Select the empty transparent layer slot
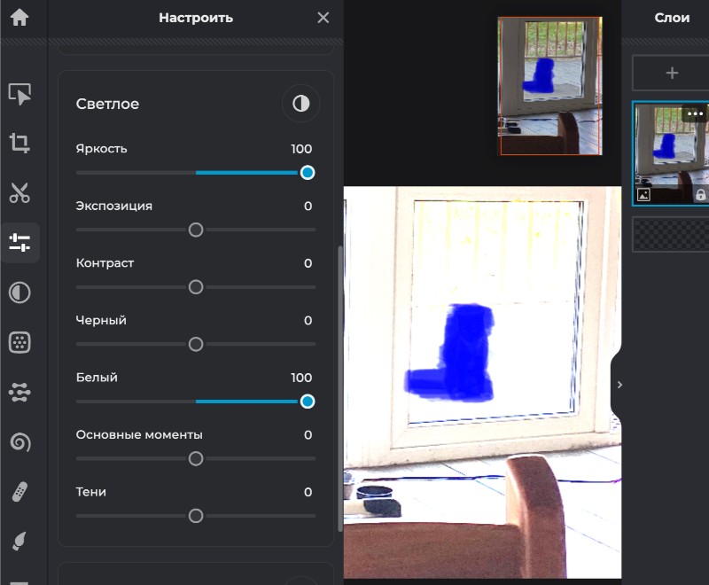 tap(671, 234)
